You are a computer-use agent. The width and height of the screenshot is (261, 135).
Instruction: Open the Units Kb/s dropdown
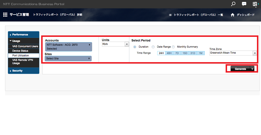115,44
